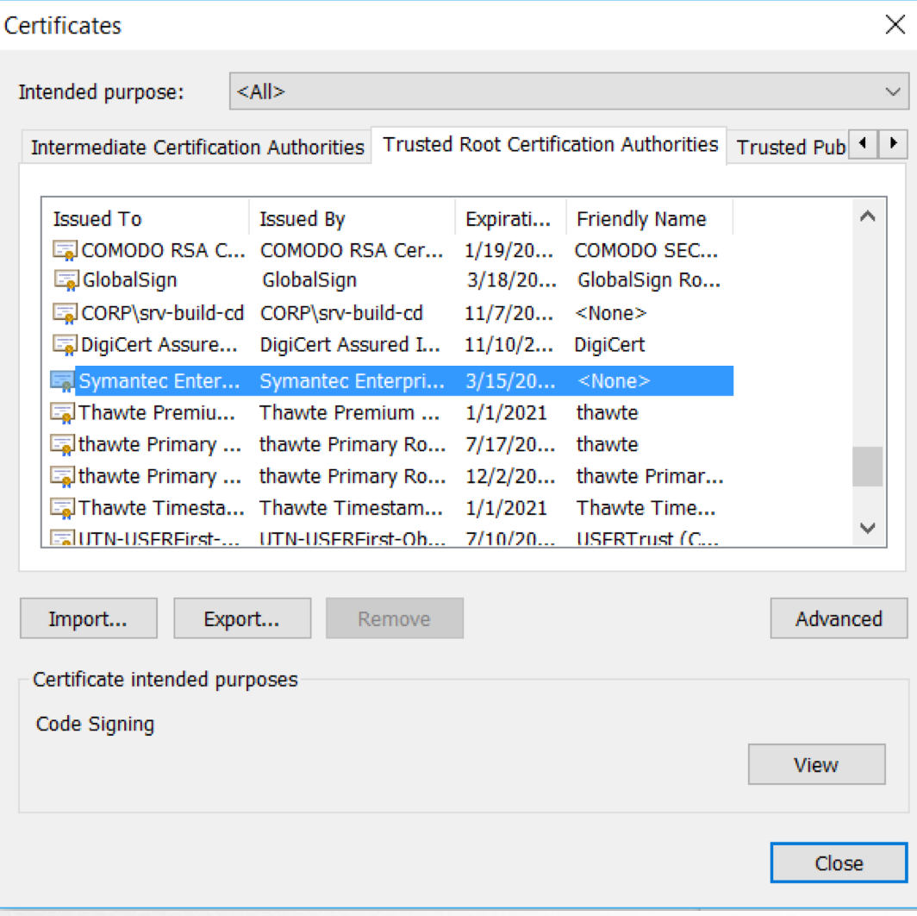Click the 'DigiCert' friendly name cell
The image size is (917, 916).
click(609, 345)
